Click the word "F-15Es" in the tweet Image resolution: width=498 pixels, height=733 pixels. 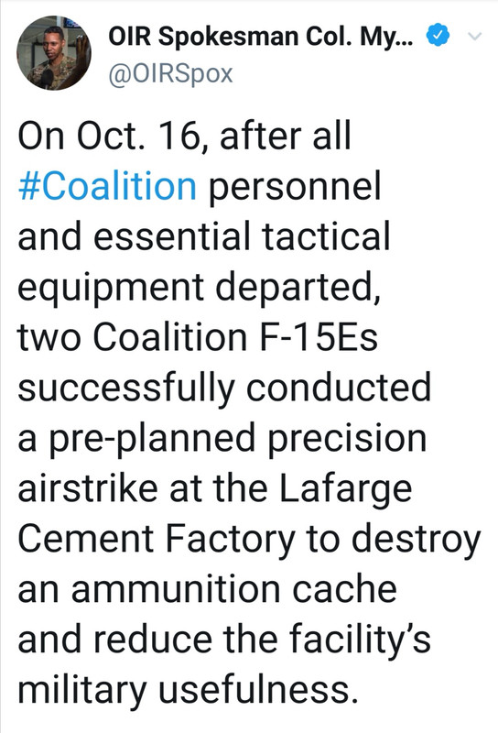[318, 337]
